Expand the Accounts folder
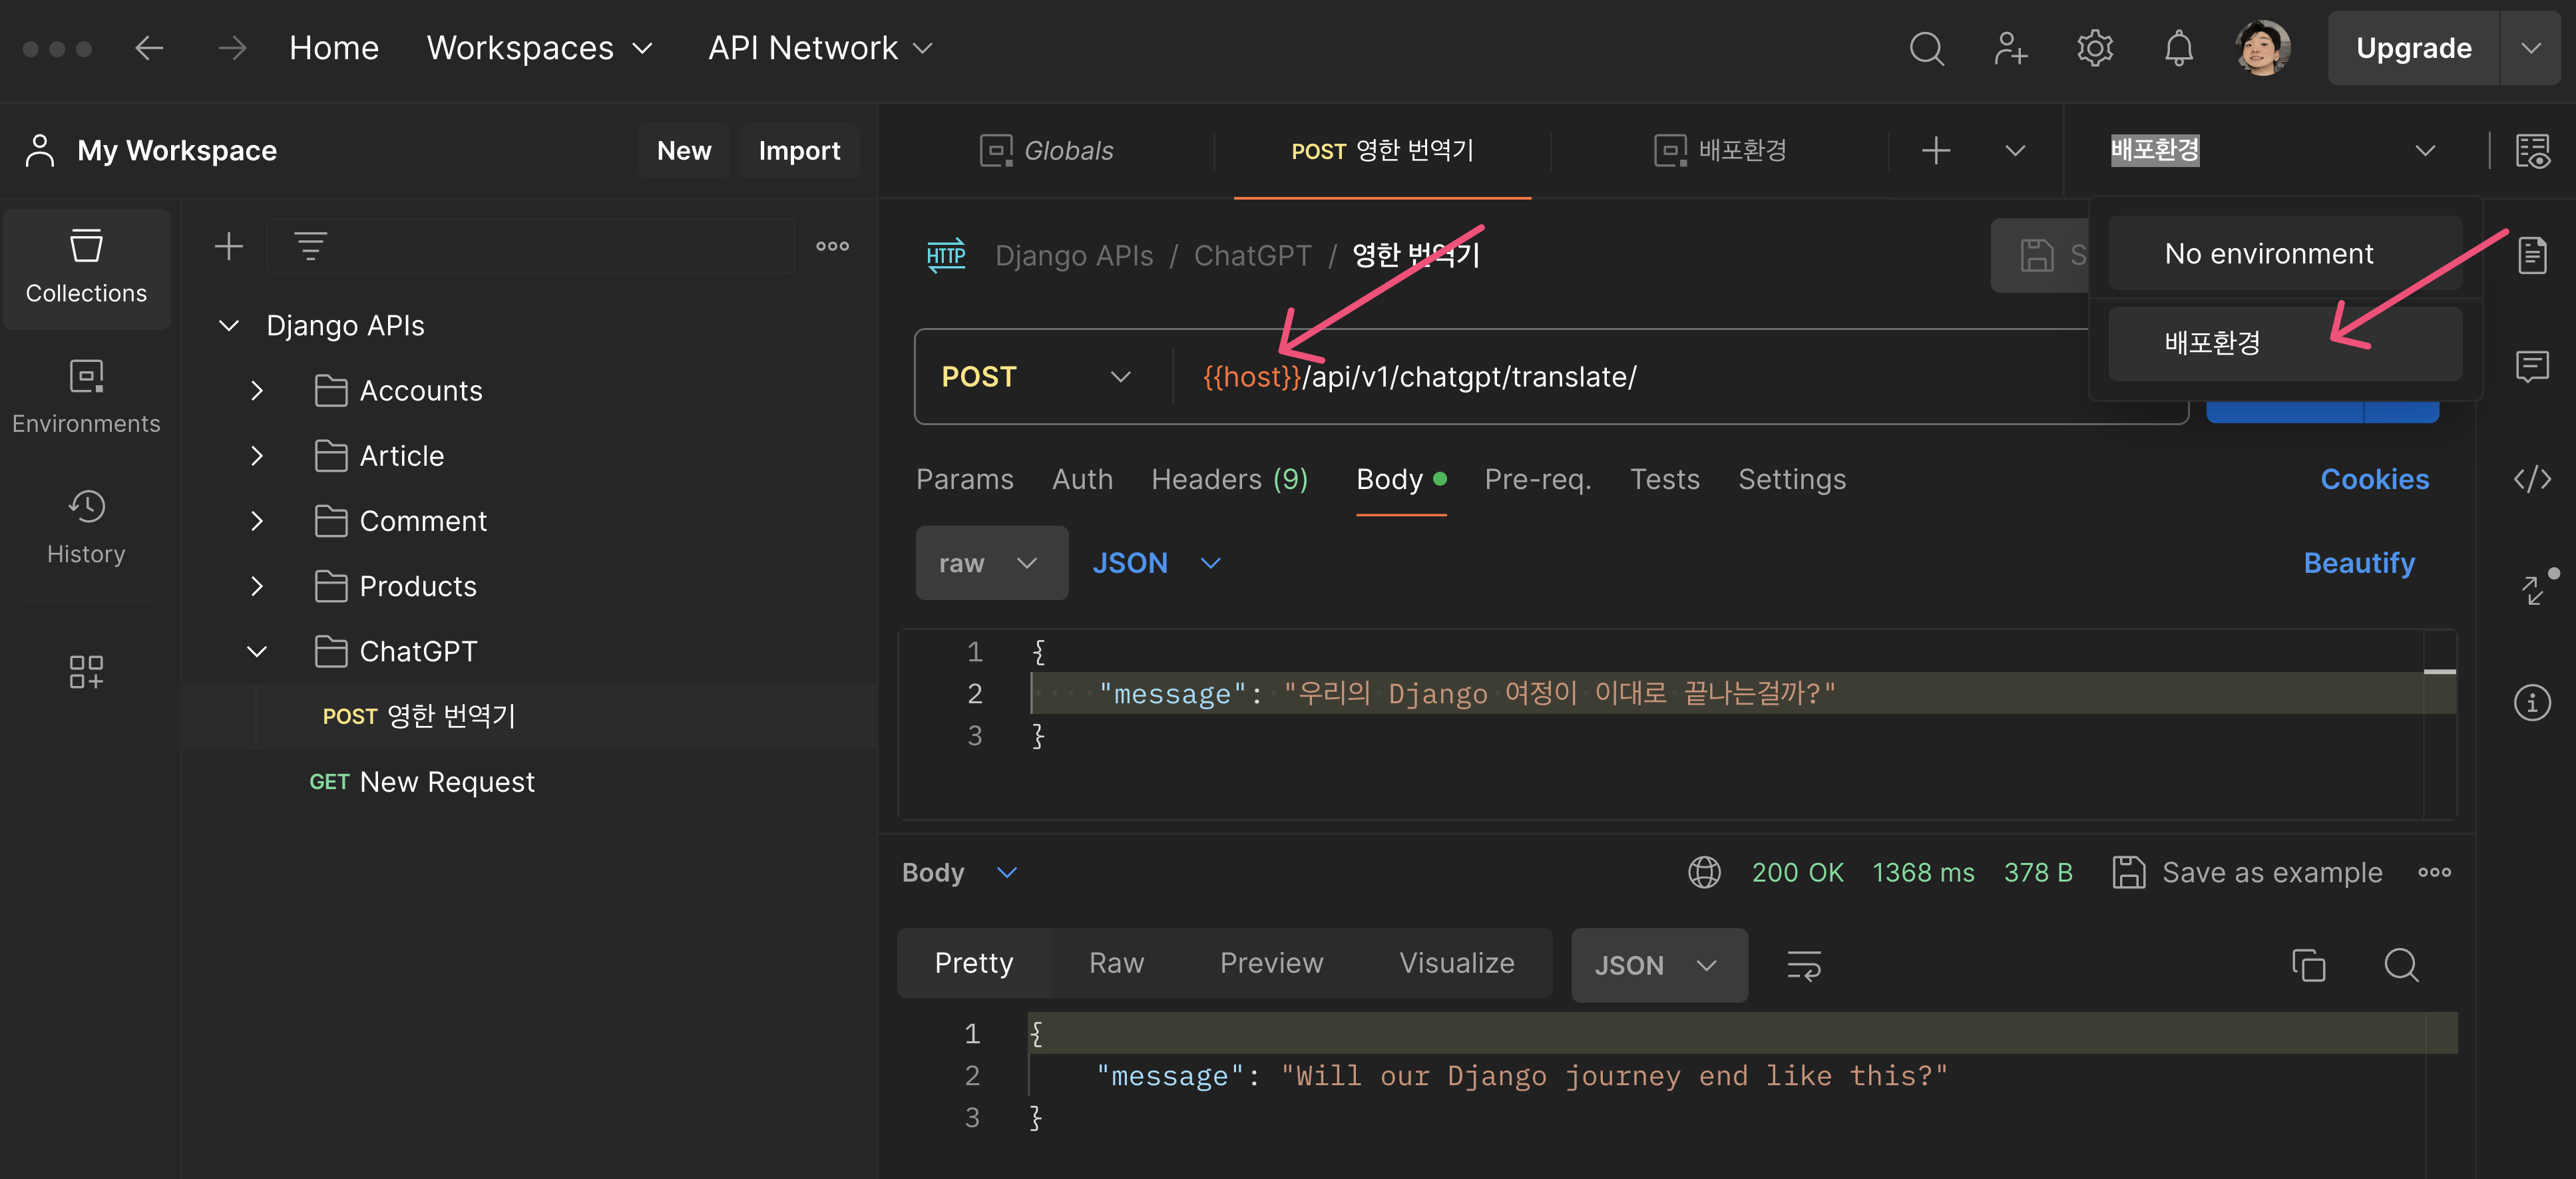The image size is (2576, 1179). 257,391
